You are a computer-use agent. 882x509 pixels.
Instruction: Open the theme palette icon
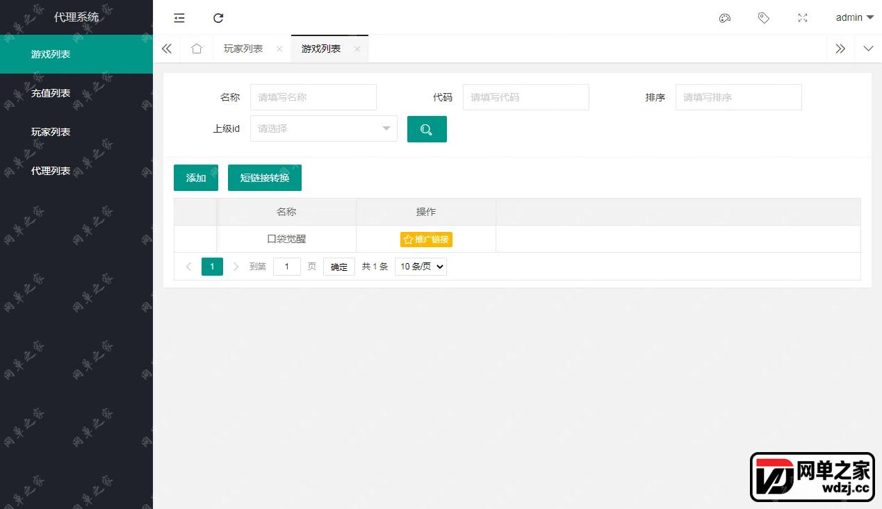[x=725, y=18]
